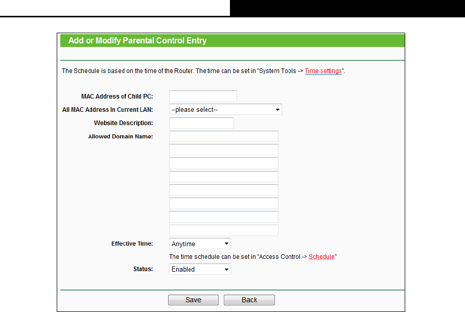Click the Website Description label

pos(123,123)
